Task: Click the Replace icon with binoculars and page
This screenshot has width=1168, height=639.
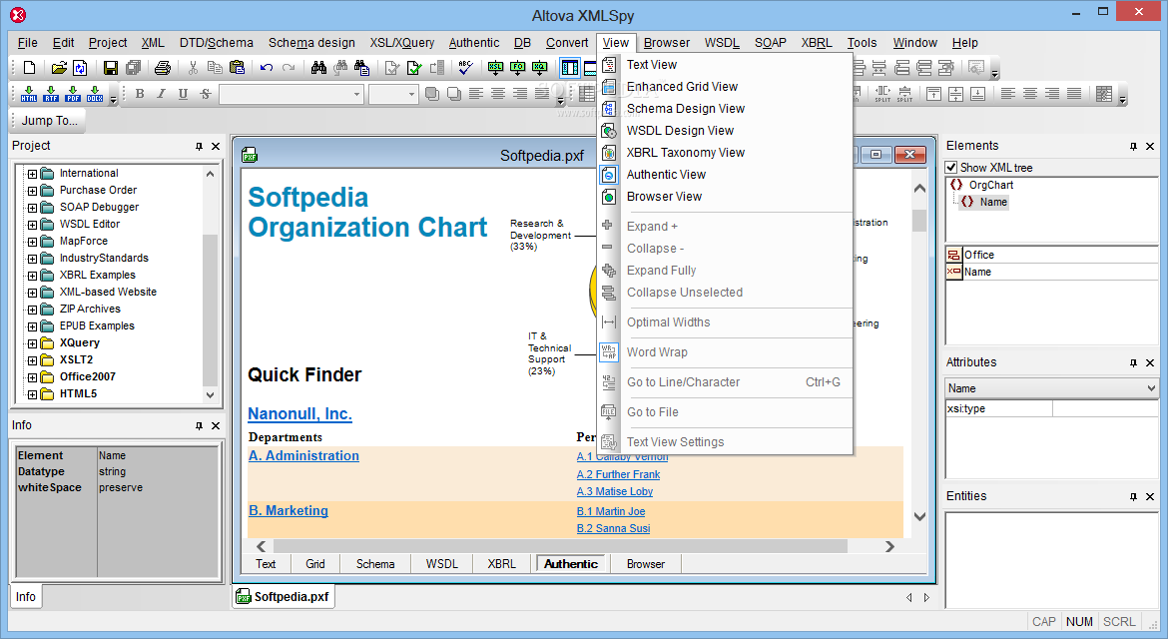Action: (x=362, y=68)
